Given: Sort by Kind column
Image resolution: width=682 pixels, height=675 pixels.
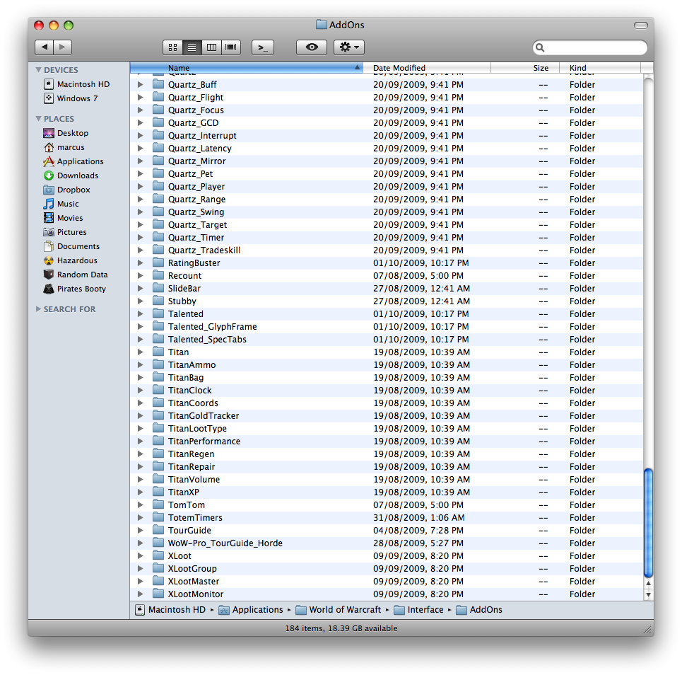Looking at the screenshot, I should pos(600,67).
